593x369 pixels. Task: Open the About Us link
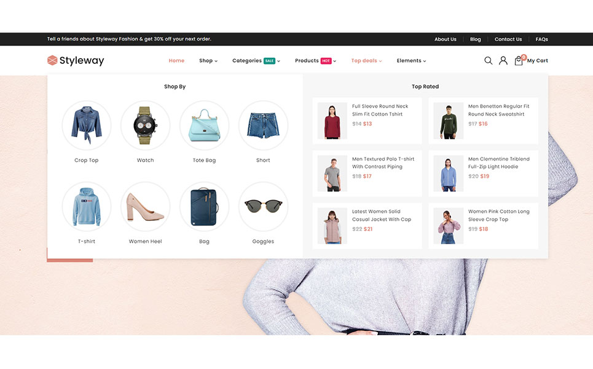click(x=446, y=39)
